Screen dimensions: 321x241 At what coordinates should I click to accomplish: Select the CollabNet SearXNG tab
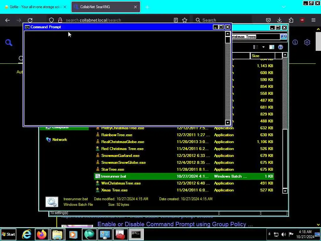(x=106, y=7)
